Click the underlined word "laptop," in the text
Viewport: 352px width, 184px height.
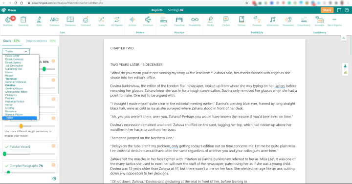click(x=280, y=86)
